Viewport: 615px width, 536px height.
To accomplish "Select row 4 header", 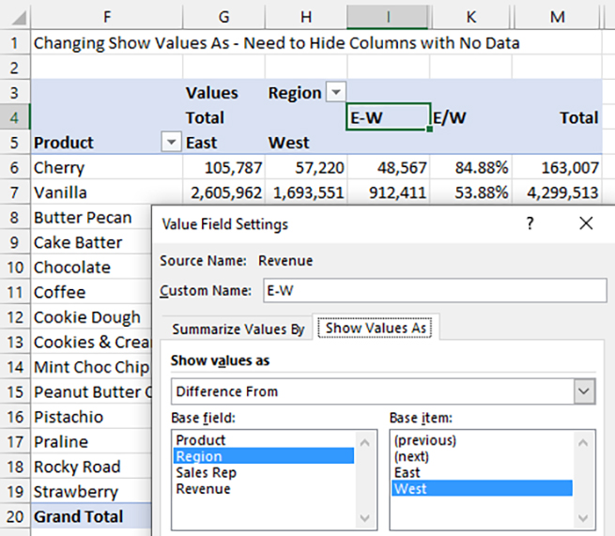I will point(15,117).
